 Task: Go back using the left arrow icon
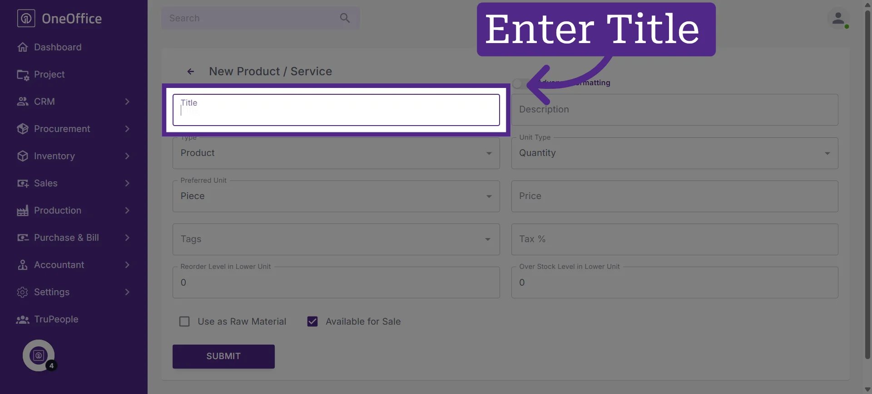coord(191,72)
